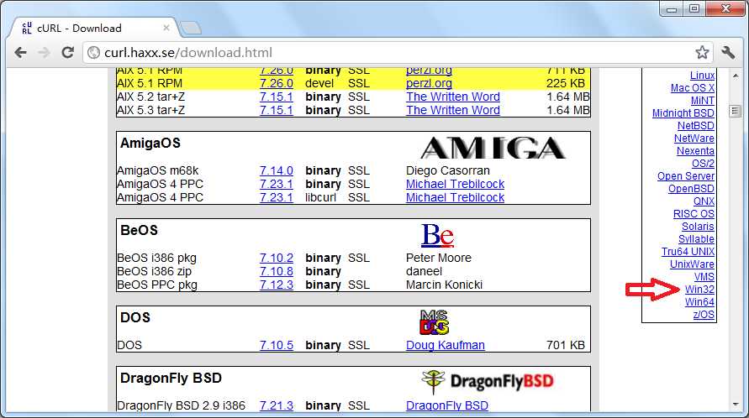This screenshot has height=418, width=749.
Task: Open NetWare link in sidebar
Action: pos(694,138)
